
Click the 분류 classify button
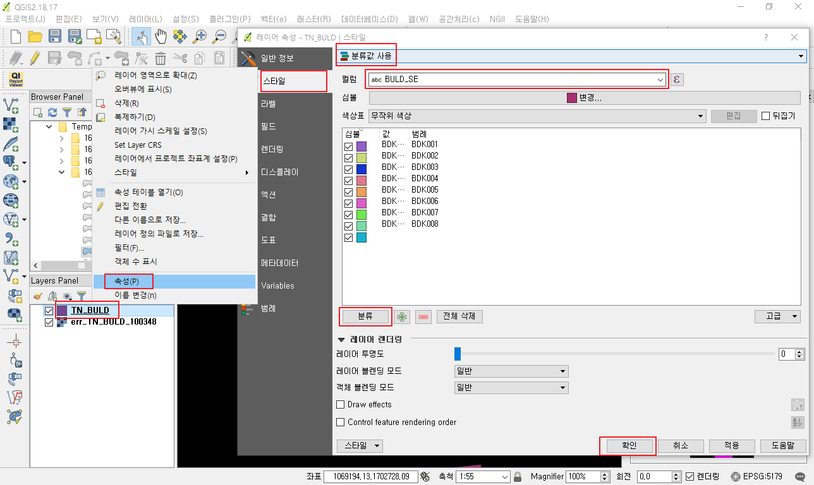pos(365,316)
